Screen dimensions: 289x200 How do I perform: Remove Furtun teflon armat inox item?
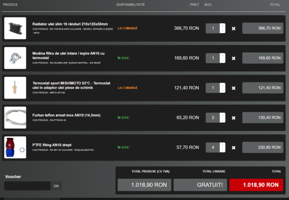(x=233, y=118)
